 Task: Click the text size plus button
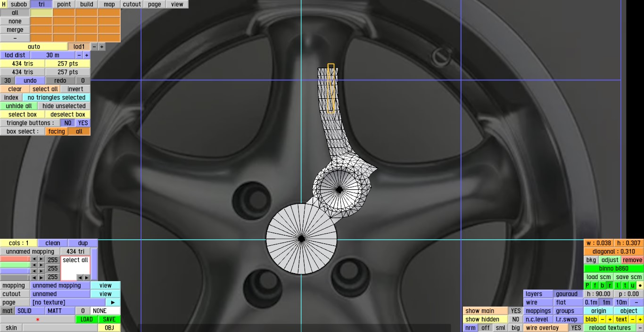click(x=640, y=319)
